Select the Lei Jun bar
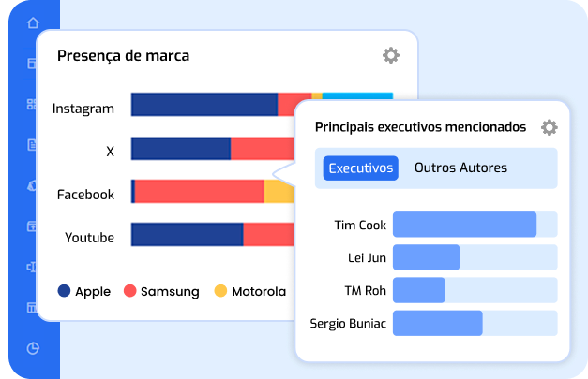588x379 pixels. click(426, 257)
